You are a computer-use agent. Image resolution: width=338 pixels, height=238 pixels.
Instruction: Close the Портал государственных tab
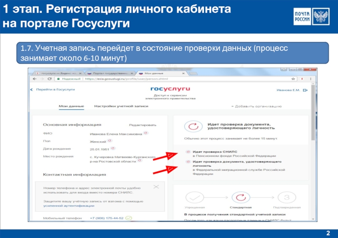coord(132,74)
